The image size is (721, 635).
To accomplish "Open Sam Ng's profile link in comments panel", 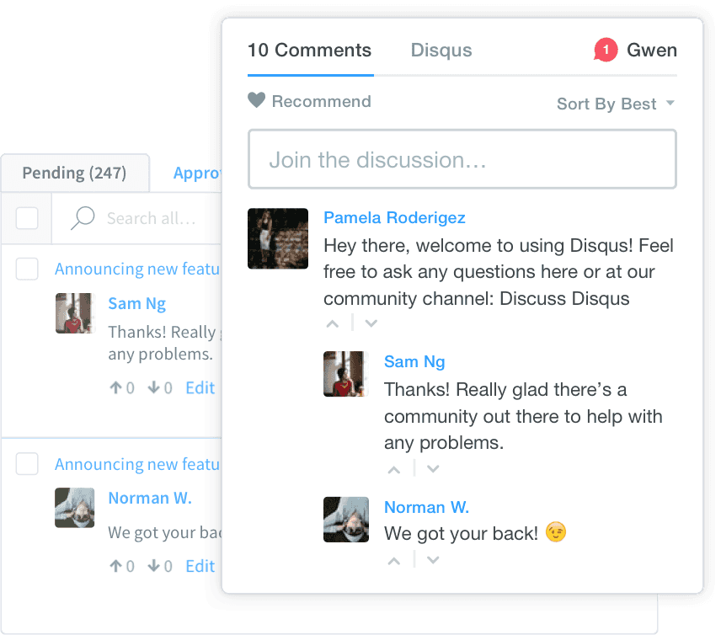I will click(x=414, y=362).
